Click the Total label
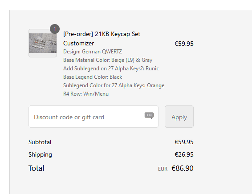The height and width of the screenshot is (194, 252). [37, 168]
